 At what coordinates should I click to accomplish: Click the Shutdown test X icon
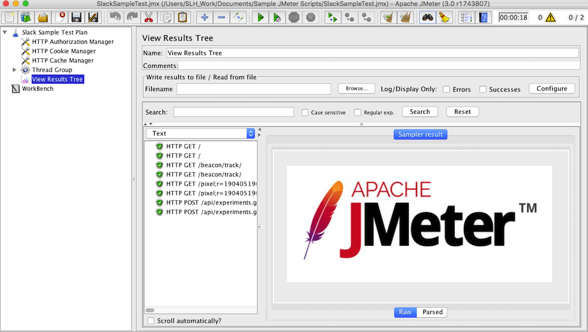pos(311,17)
